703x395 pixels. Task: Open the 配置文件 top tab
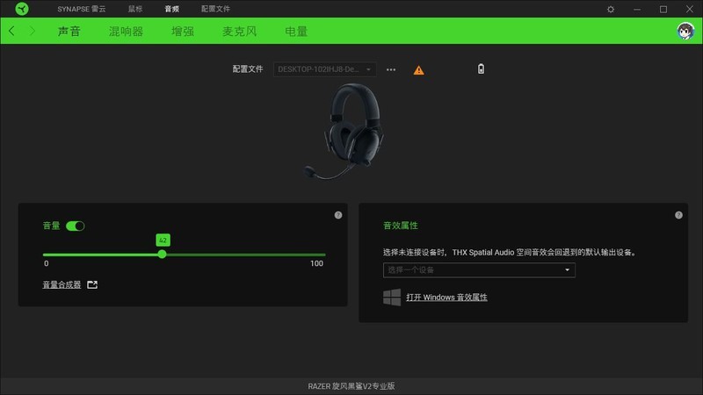[215, 9]
